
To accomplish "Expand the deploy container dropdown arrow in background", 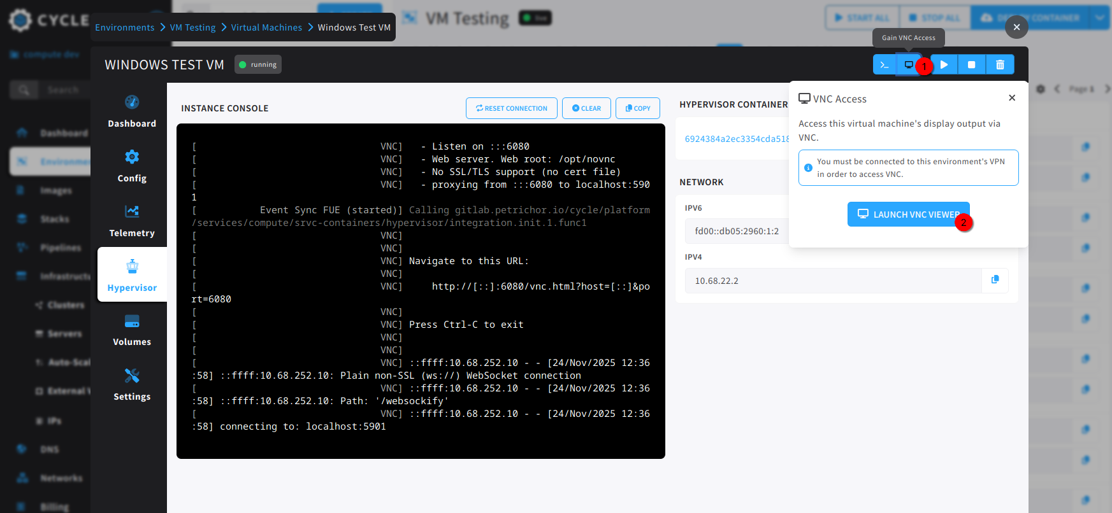I will point(1101,18).
